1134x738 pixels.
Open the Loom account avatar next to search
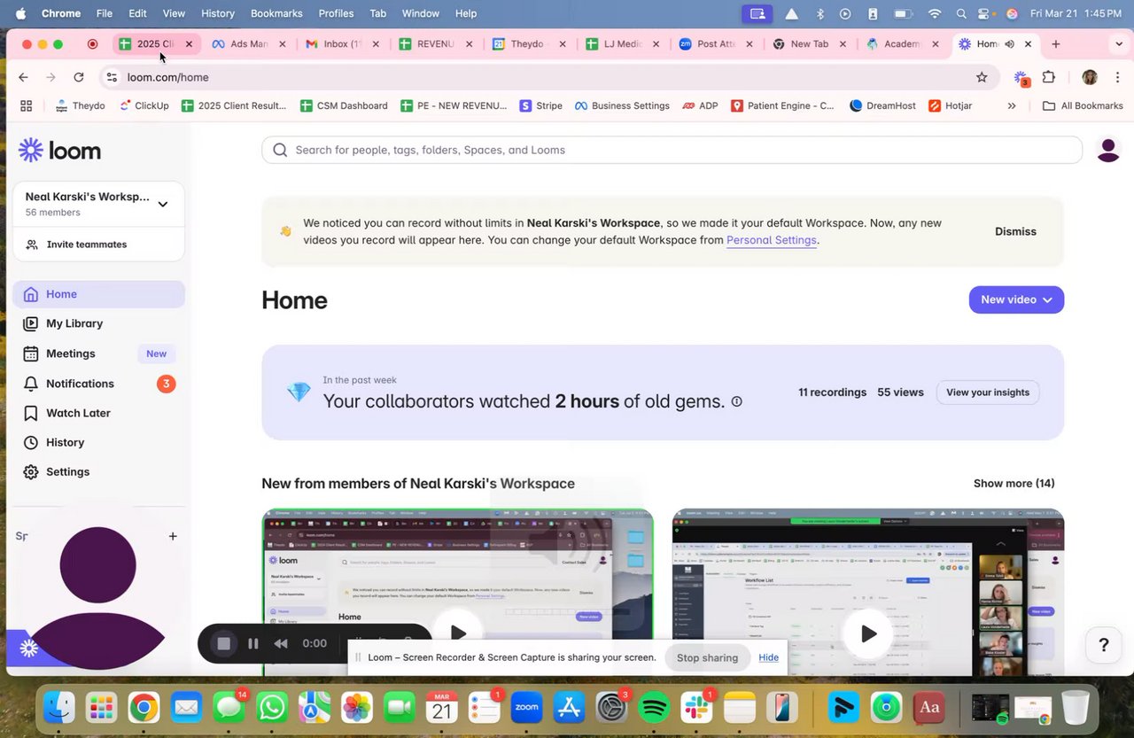tap(1108, 150)
